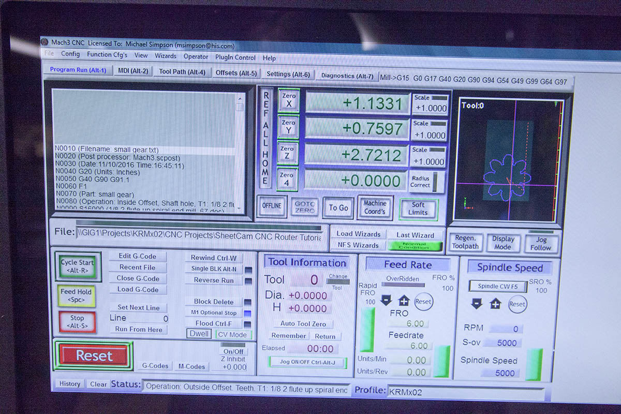This screenshot has height=414, width=621.
Task: Switch to Offsets (Alt-5) tab
Action: point(236,73)
